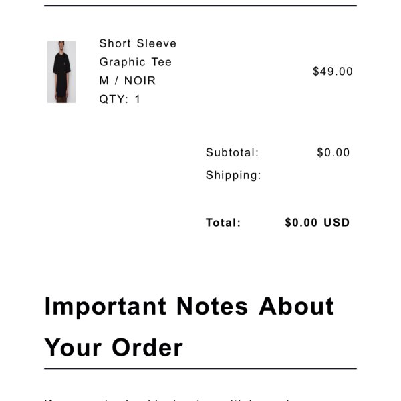401x401 pixels.
Task: Click the 'Subtotal:' label
Action: pos(232,152)
